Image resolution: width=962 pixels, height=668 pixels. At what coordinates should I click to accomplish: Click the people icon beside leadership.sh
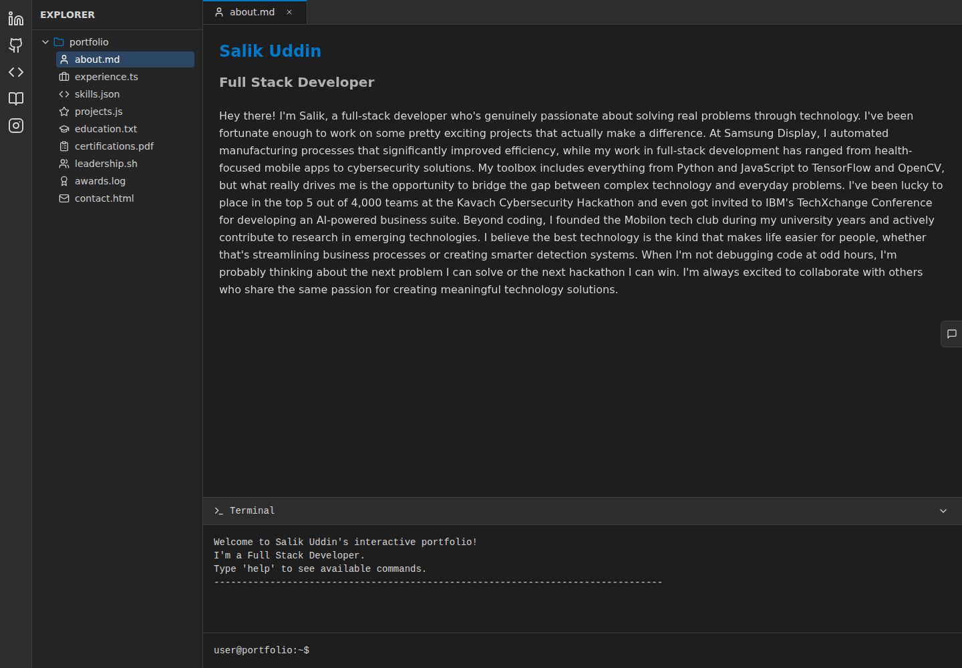pos(64,164)
